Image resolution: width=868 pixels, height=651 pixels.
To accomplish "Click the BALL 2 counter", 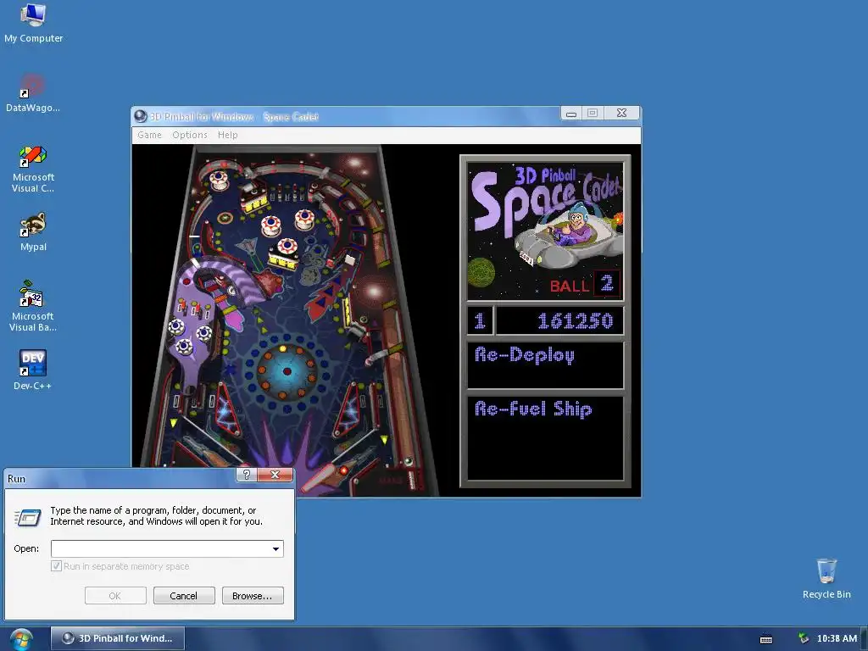I will (x=584, y=285).
